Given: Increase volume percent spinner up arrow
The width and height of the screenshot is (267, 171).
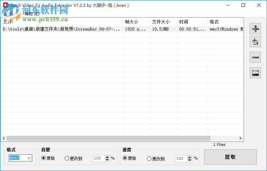Looking at the screenshot, I should pyautogui.click(x=107, y=157).
